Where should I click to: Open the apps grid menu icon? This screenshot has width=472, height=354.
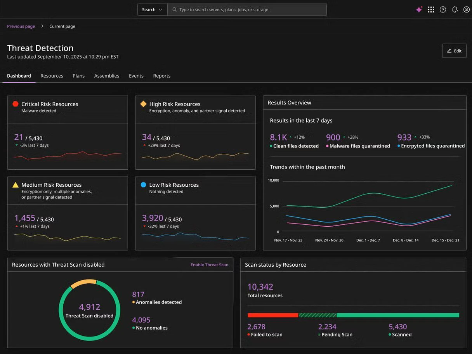click(431, 10)
